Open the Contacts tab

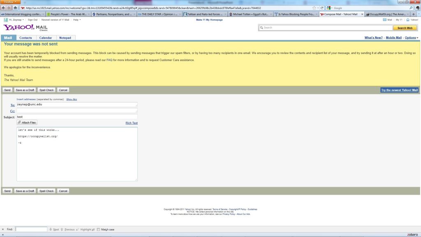[25, 38]
